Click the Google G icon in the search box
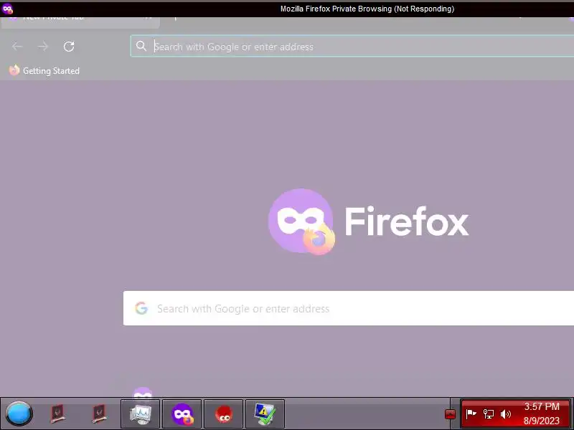The image size is (574, 430). [141, 308]
